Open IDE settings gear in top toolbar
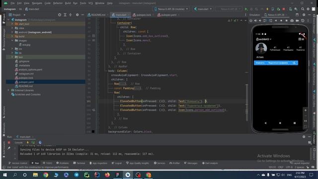The width and height of the screenshot is (318, 179). pos(308,9)
